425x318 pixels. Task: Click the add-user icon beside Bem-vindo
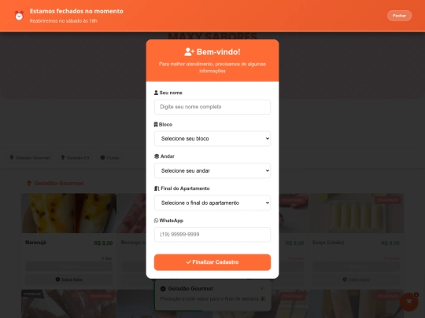click(x=189, y=52)
